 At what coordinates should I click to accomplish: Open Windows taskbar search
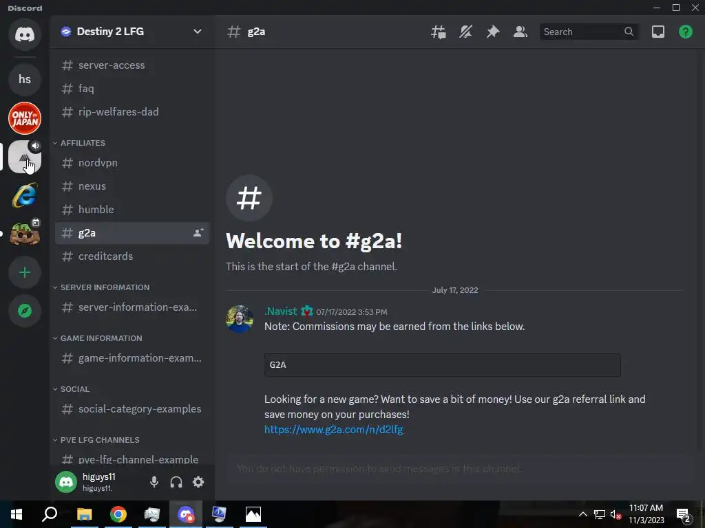50,514
